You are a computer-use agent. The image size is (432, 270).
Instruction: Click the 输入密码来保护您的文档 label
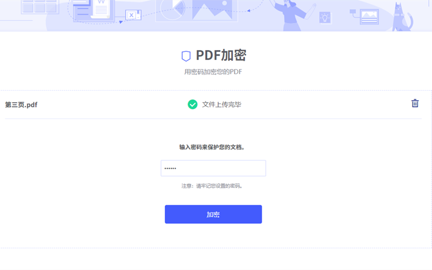pos(213,147)
